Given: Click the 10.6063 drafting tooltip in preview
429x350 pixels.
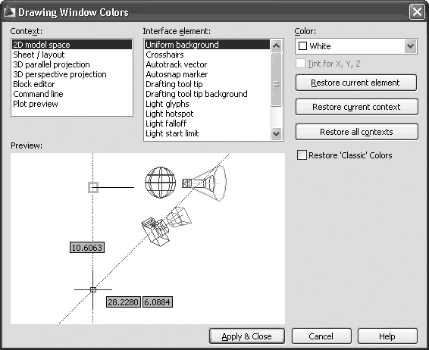Looking at the screenshot, I should click(87, 248).
